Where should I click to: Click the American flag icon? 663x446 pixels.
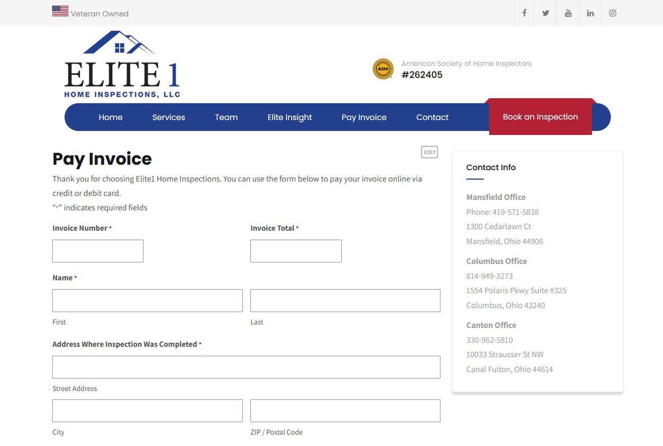(x=60, y=11)
